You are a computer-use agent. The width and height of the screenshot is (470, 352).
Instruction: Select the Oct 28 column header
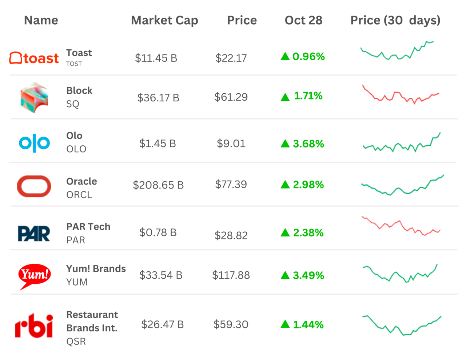[x=303, y=20]
